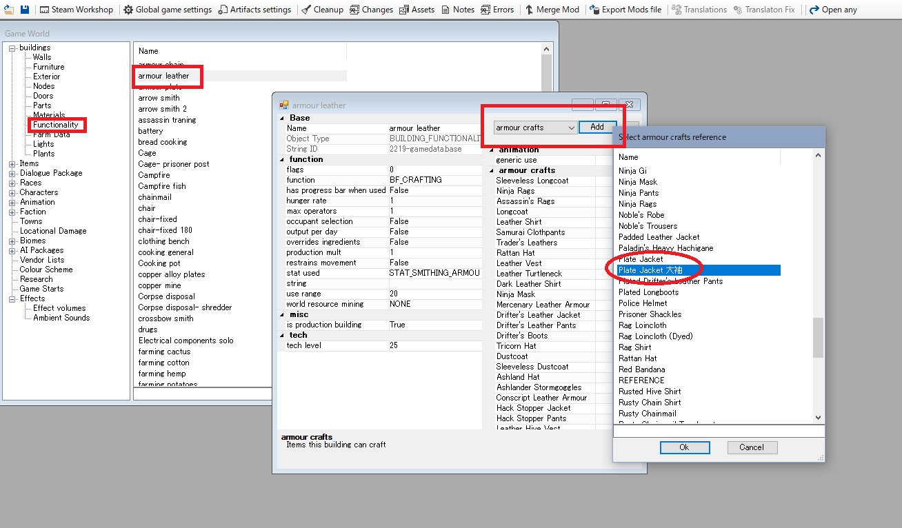Select Functionality under buildings
The width and height of the screenshot is (902, 528).
pyautogui.click(x=56, y=125)
